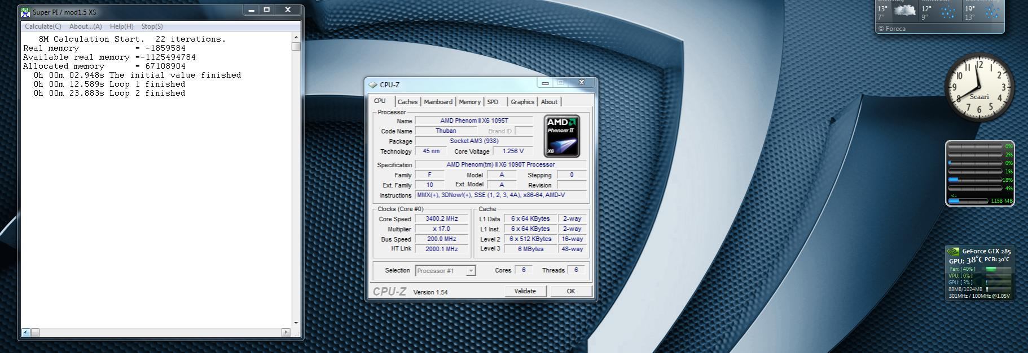Switch to the SPD tab in CPU-Z
Viewport: 1028px width, 353px height.
tap(493, 102)
